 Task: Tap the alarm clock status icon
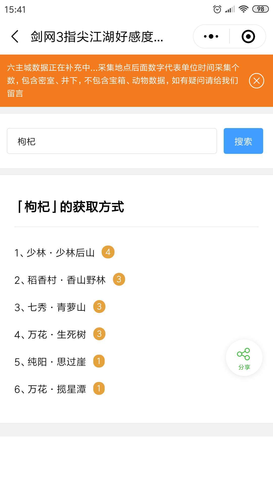(x=217, y=9)
